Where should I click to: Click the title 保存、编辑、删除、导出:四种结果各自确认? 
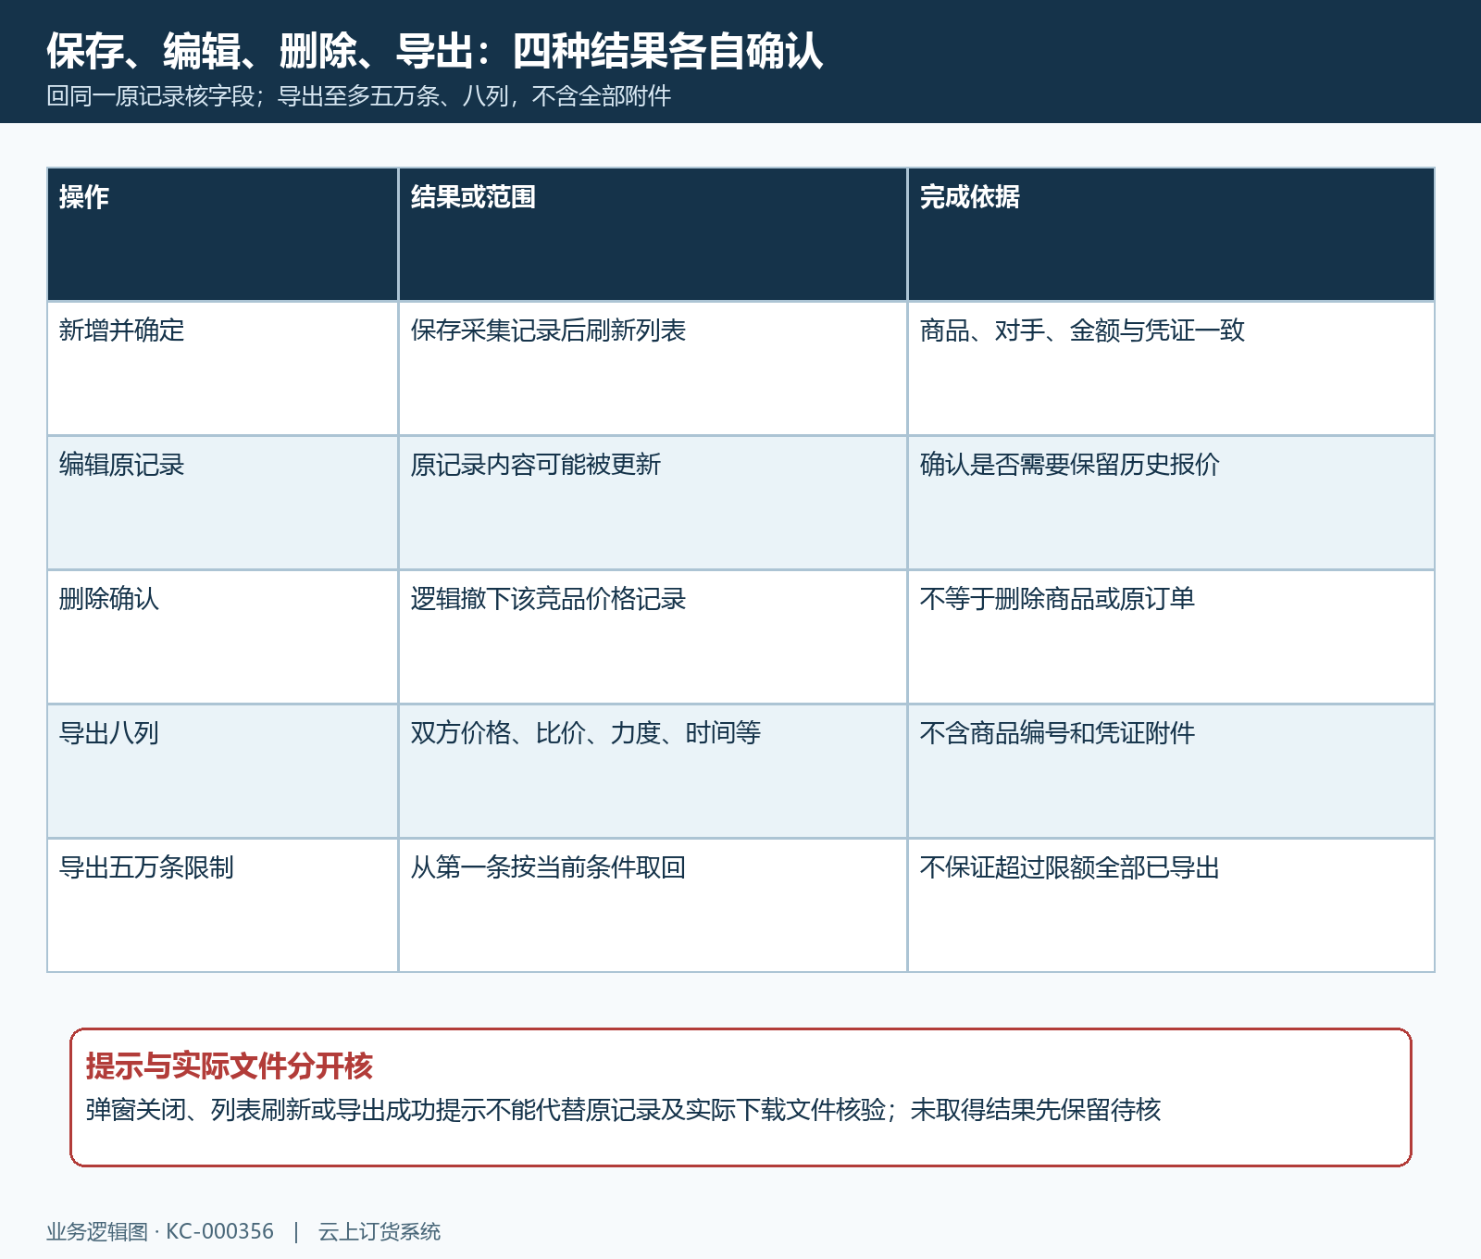435,51
